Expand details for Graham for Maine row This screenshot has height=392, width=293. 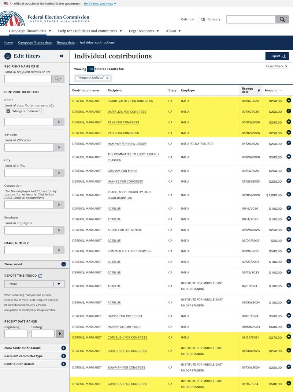tap(289, 170)
